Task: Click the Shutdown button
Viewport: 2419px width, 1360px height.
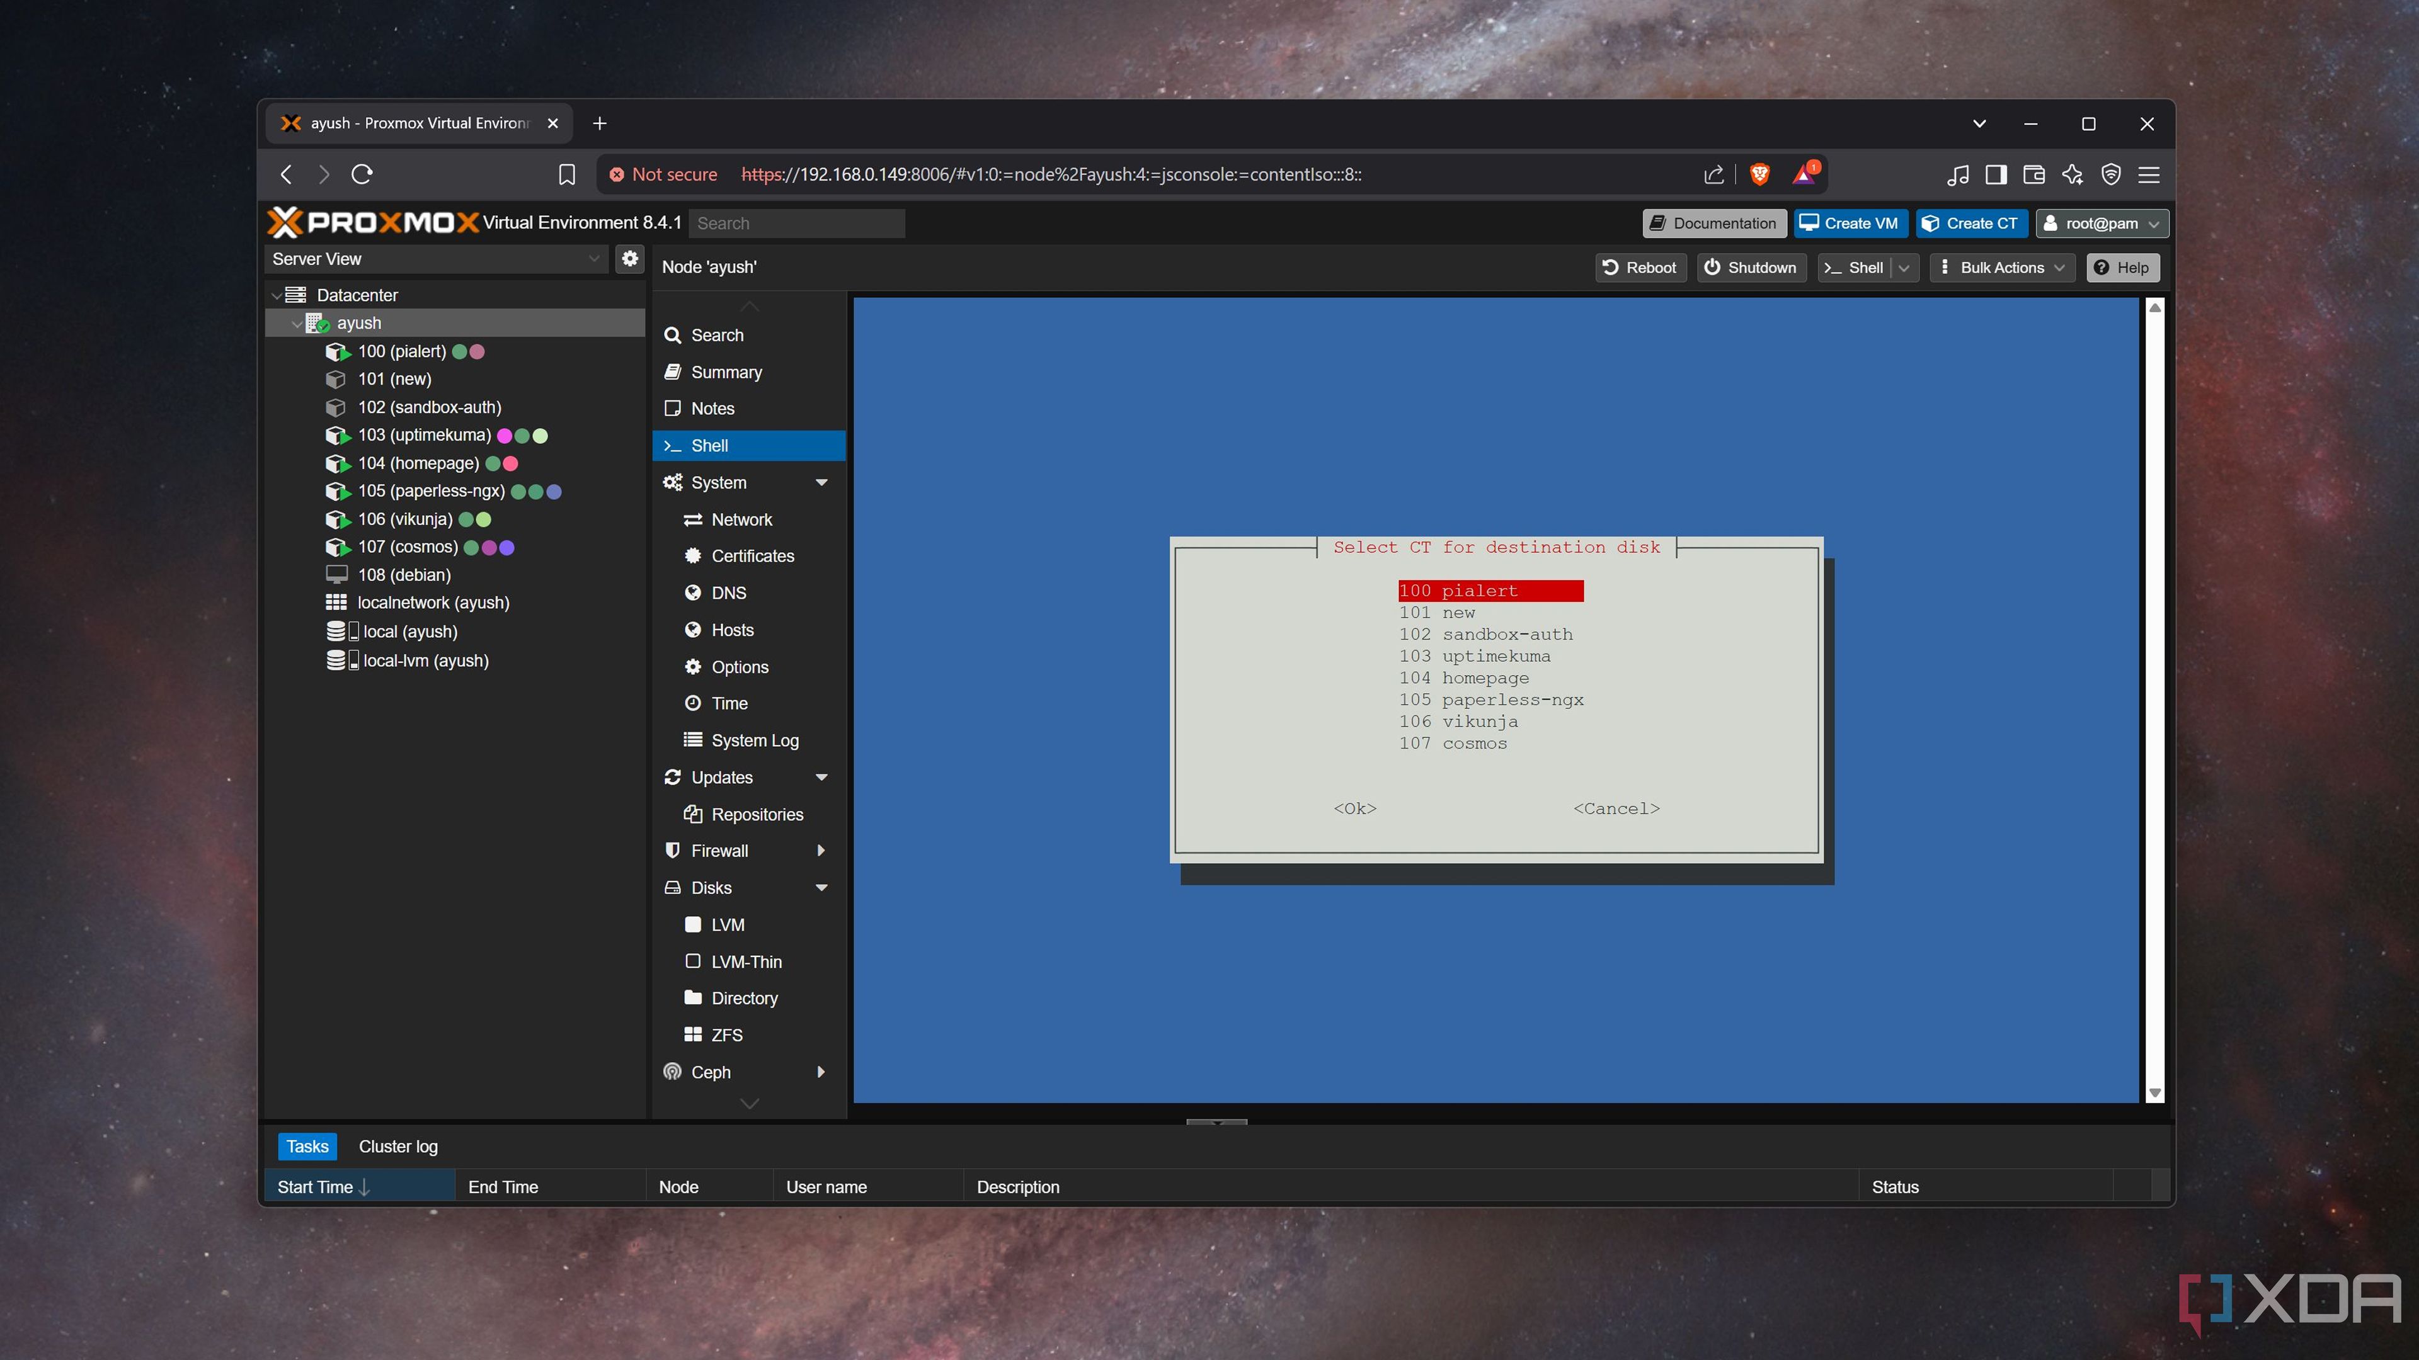Action: pos(1751,268)
